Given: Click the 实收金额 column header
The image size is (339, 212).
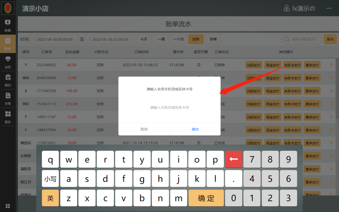Looking at the screenshot, I should [72, 52].
